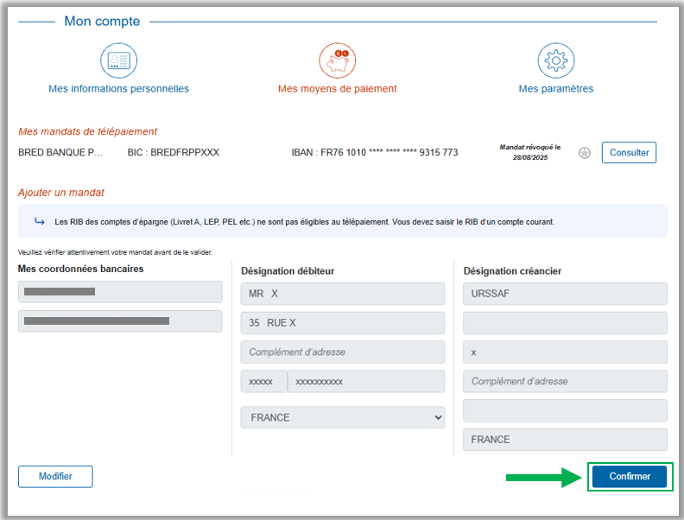This screenshot has height=520, width=684.
Task: Click the Mes coordonnées bancaires label
Action: point(80,269)
